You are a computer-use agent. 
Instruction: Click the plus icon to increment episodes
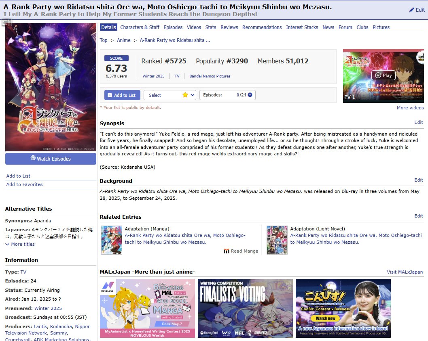click(x=250, y=95)
